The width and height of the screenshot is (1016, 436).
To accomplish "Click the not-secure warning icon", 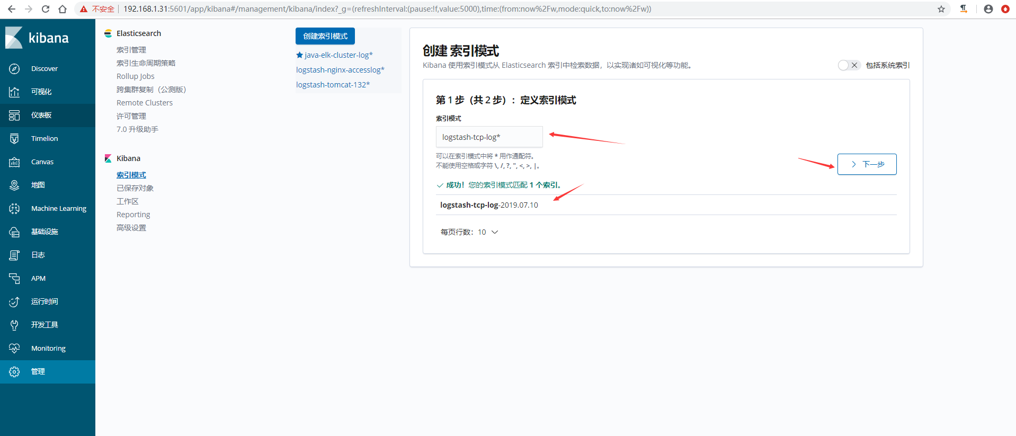I will click(84, 9).
